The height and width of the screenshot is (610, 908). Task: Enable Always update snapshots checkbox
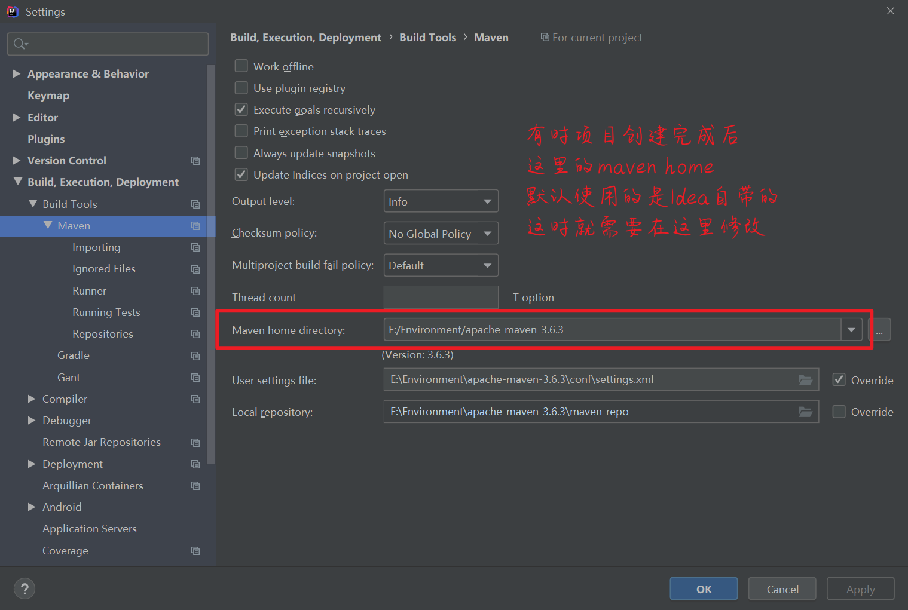pos(241,153)
